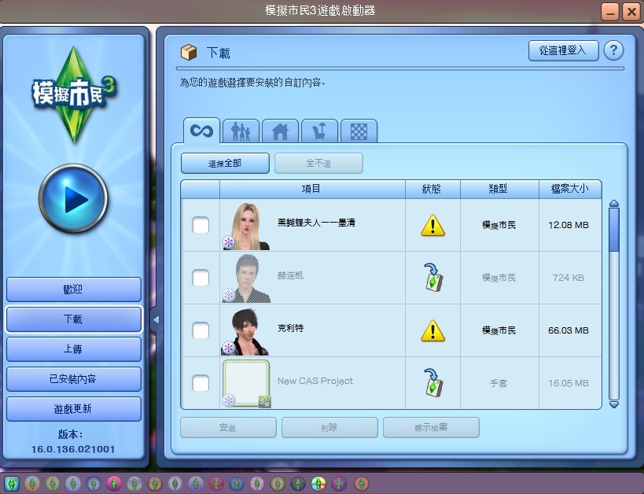Click the 顯示檔案 show file button
This screenshot has height=494, width=644.
pos(431,427)
